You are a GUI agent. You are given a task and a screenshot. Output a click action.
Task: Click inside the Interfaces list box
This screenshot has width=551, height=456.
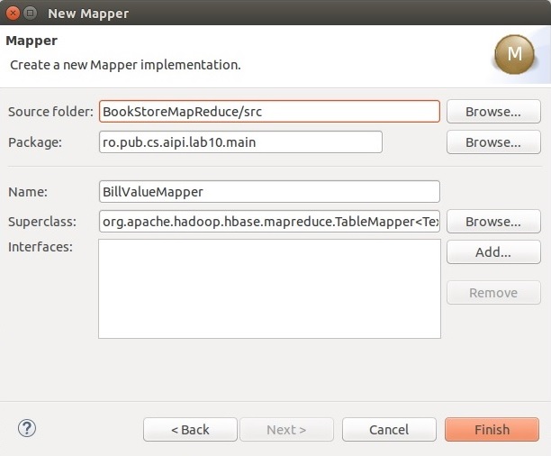(x=269, y=289)
